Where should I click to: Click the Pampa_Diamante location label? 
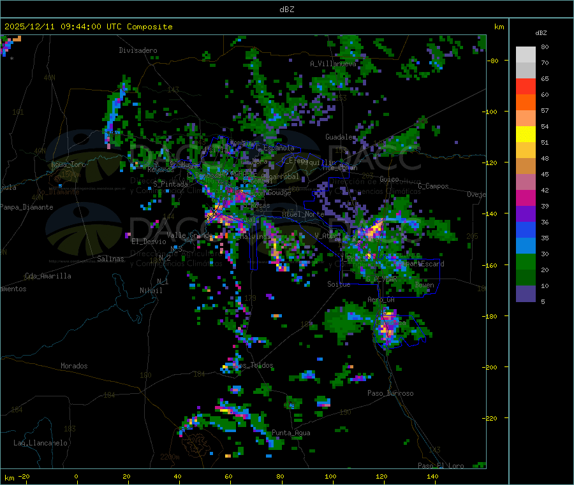coord(27,207)
